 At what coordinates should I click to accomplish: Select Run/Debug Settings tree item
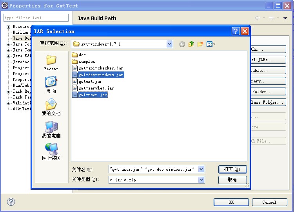tap(22, 85)
